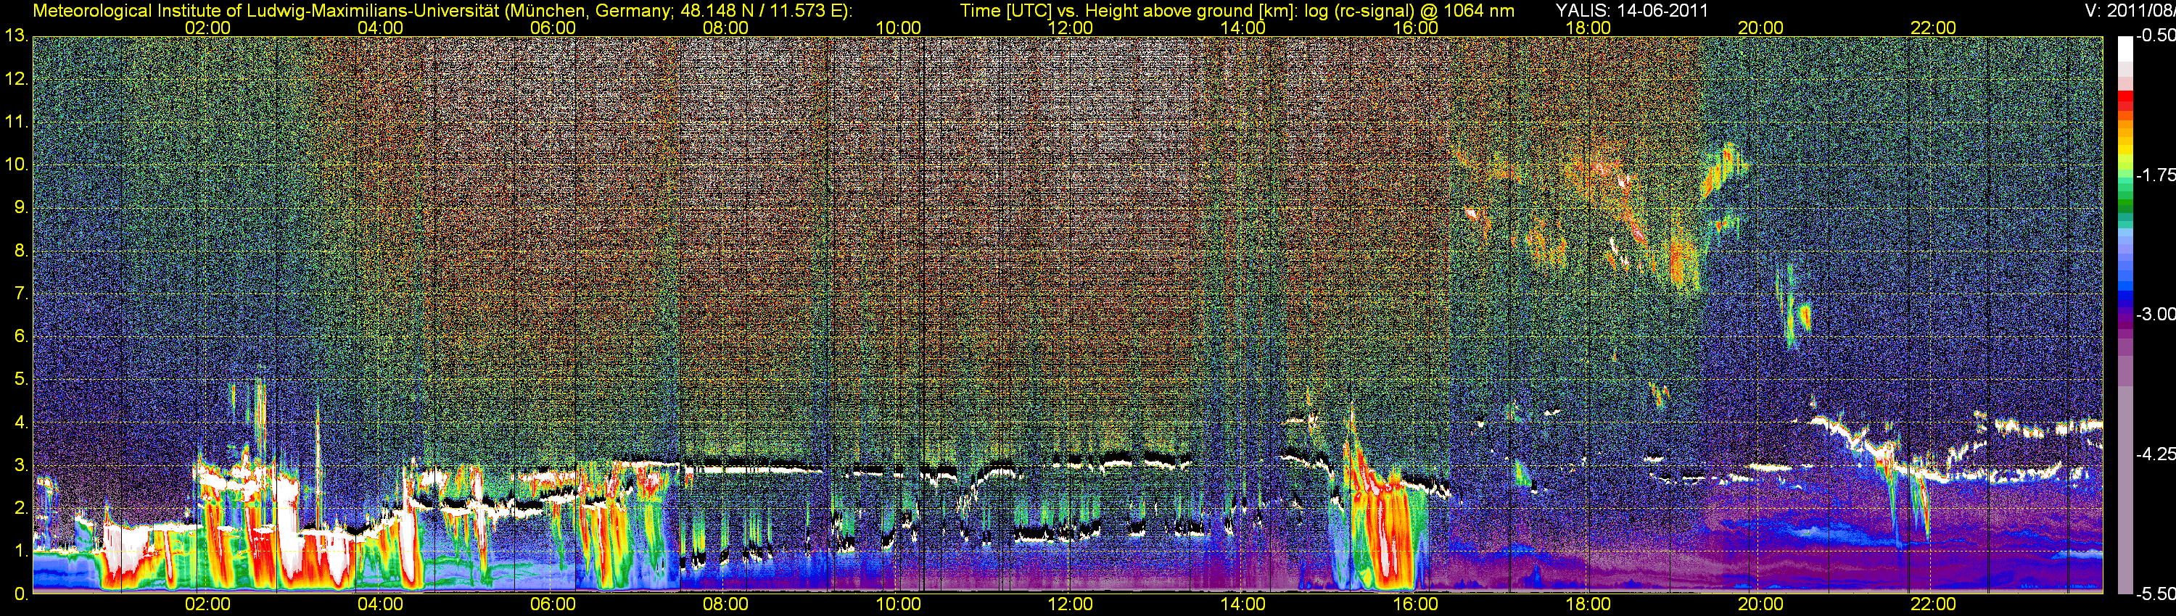Select the 12:00 marker on the bottom time axis
Screen dimensions: 2176x616
click(1071, 604)
